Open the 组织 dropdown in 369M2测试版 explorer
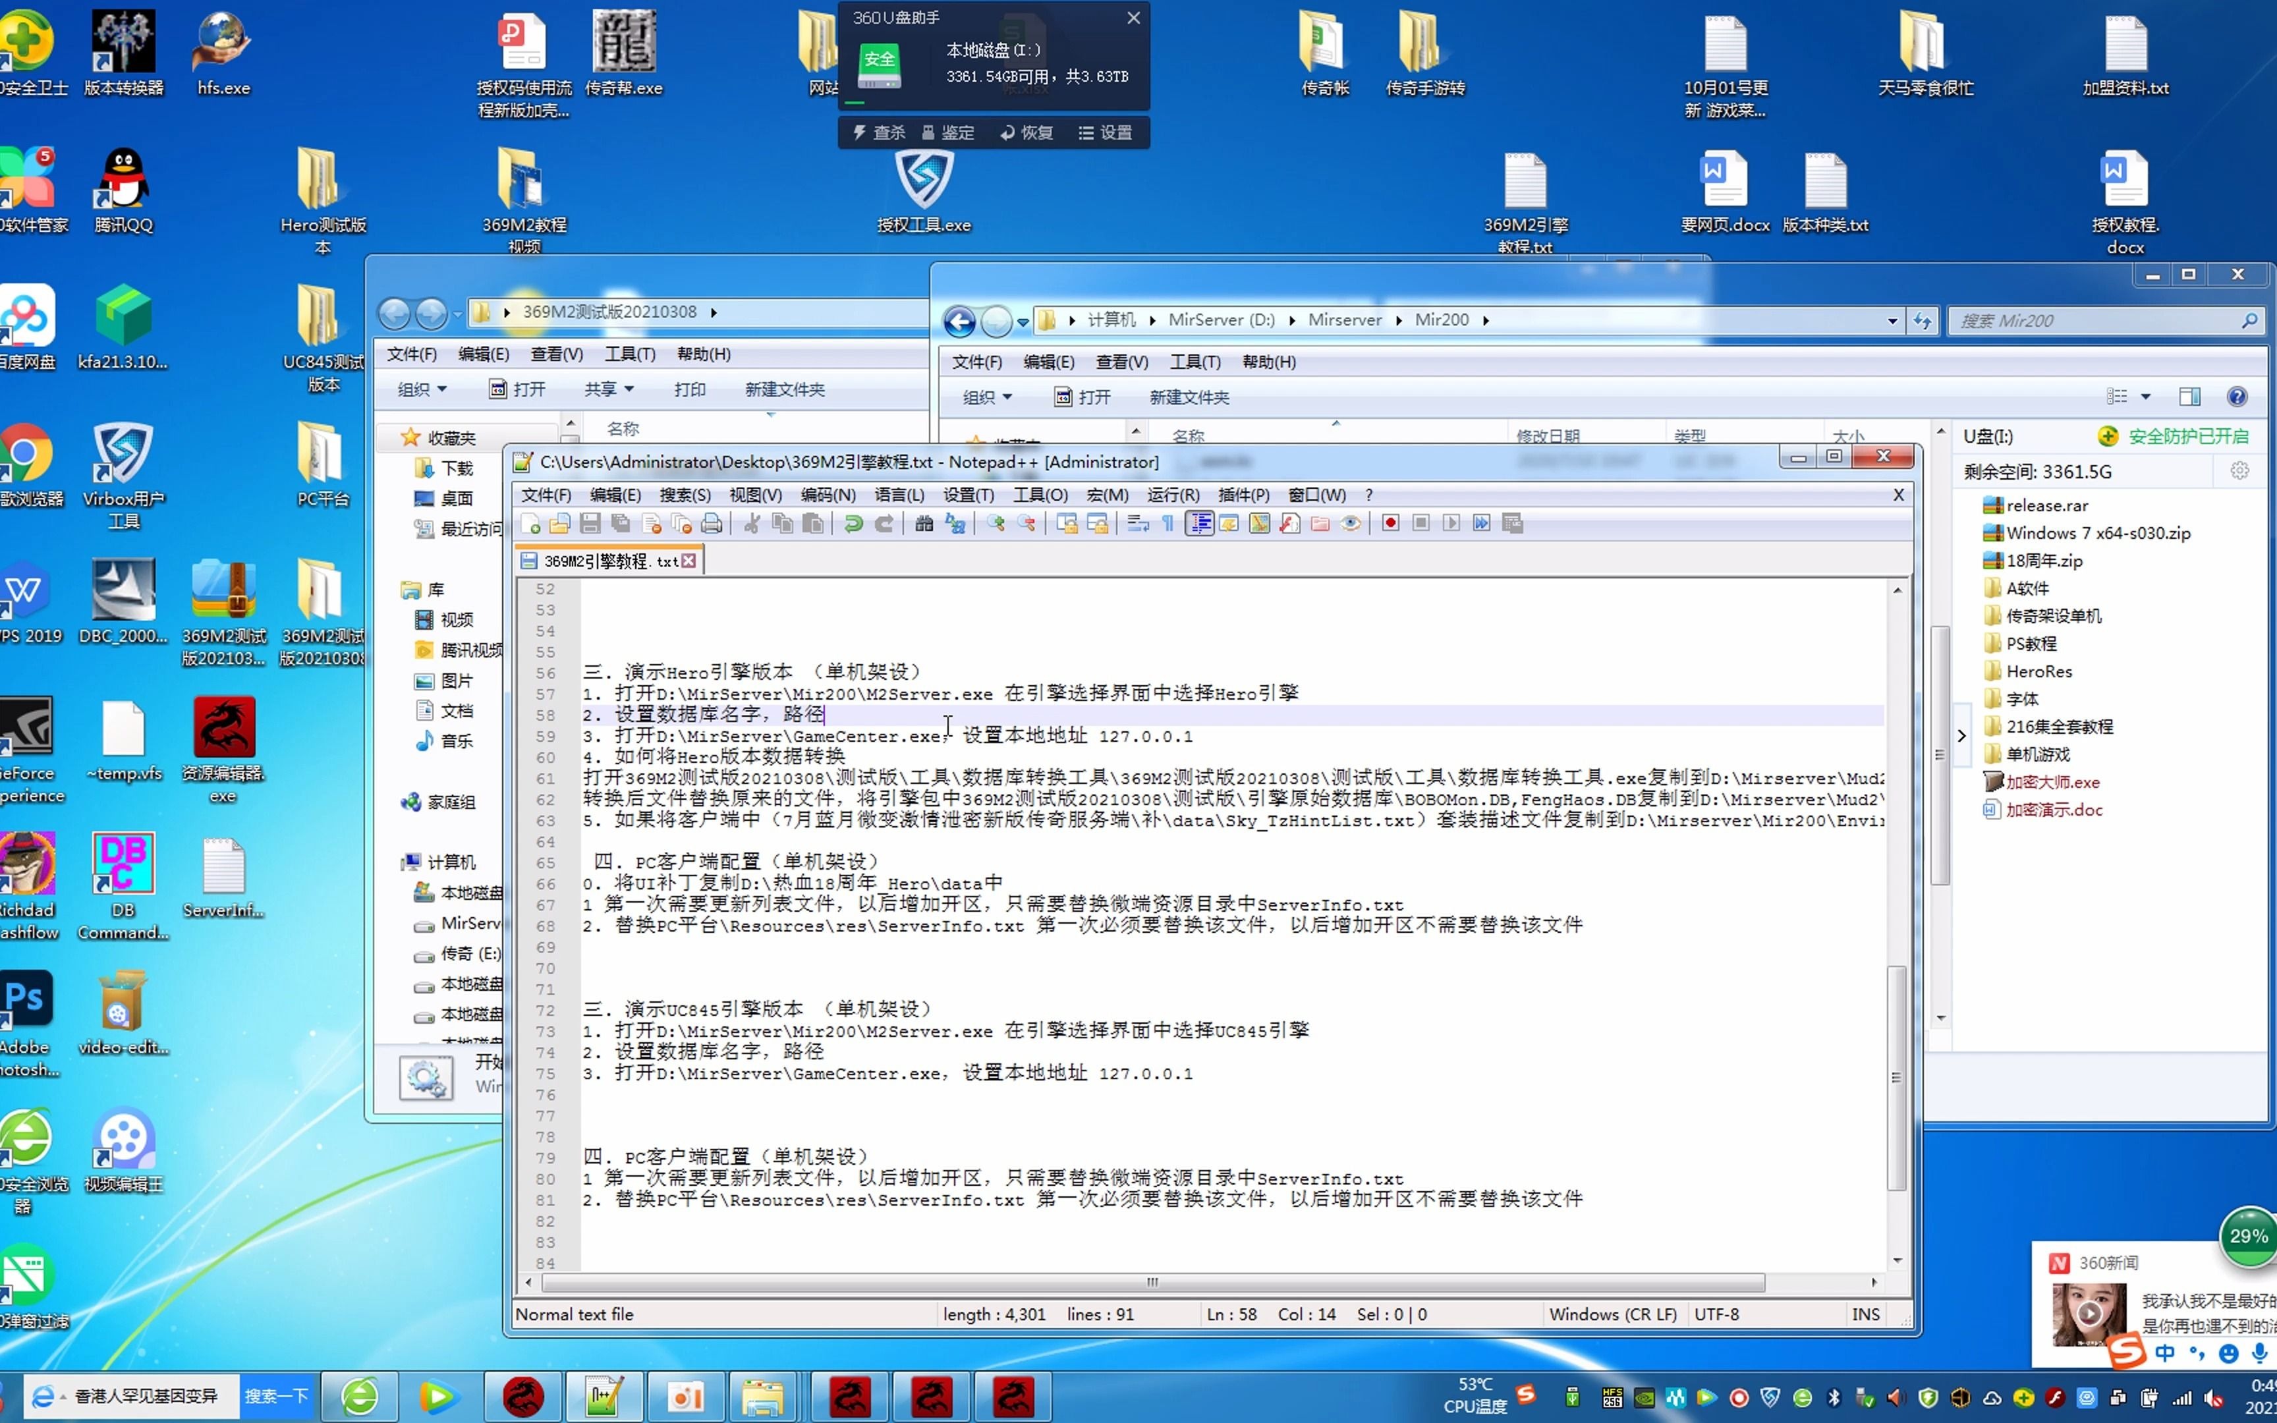2277x1423 pixels. (x=422, y=389)
